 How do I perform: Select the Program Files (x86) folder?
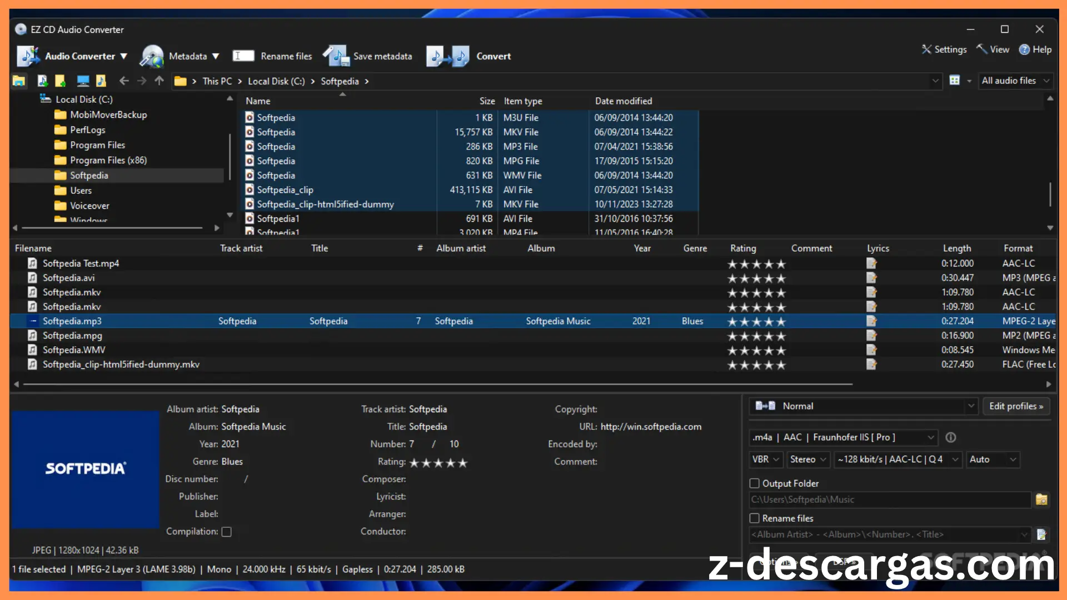tap(108, 160)
